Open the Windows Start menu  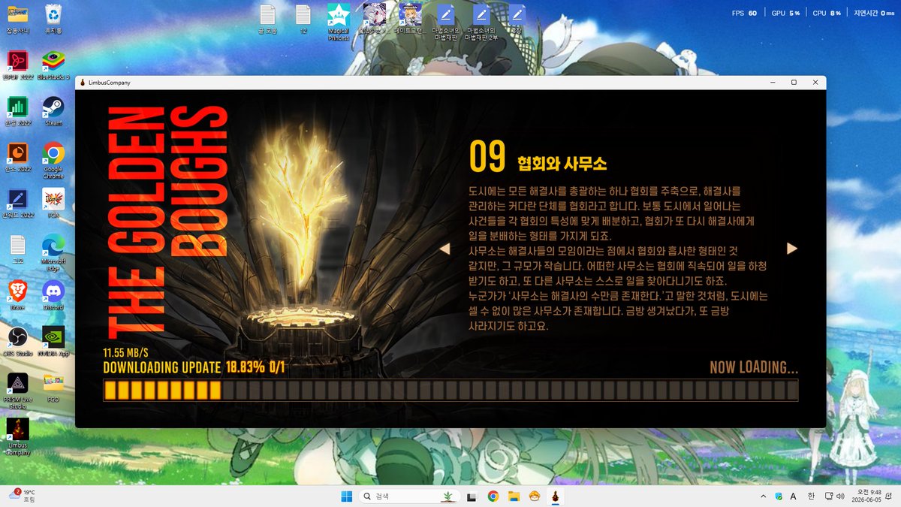pyautogui.click(x=346, y=496)
